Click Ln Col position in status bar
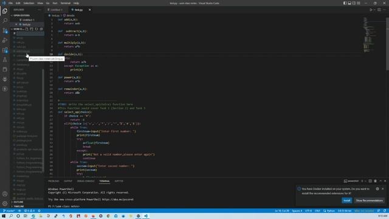This screenshot has height=219, width=389. pyautogui.click(x=282, y=211)
